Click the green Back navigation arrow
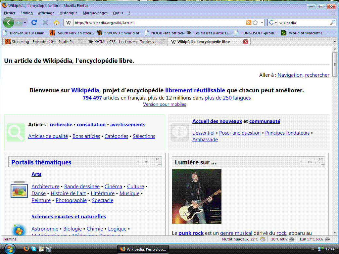The image size is (339, 254). pos(9,22)
